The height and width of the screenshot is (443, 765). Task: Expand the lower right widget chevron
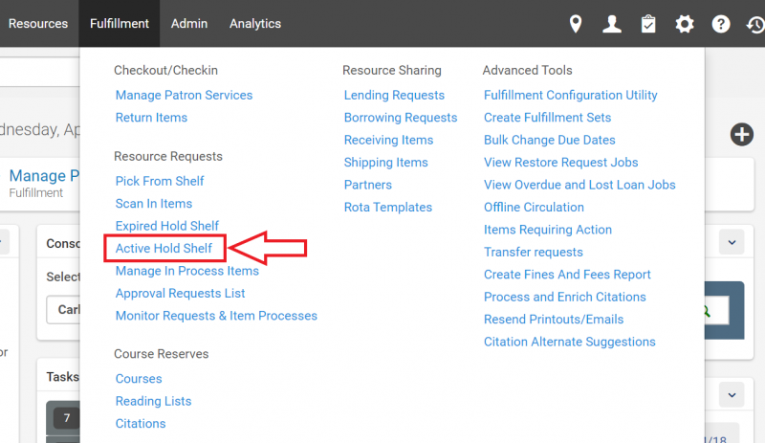coord(732,393)
